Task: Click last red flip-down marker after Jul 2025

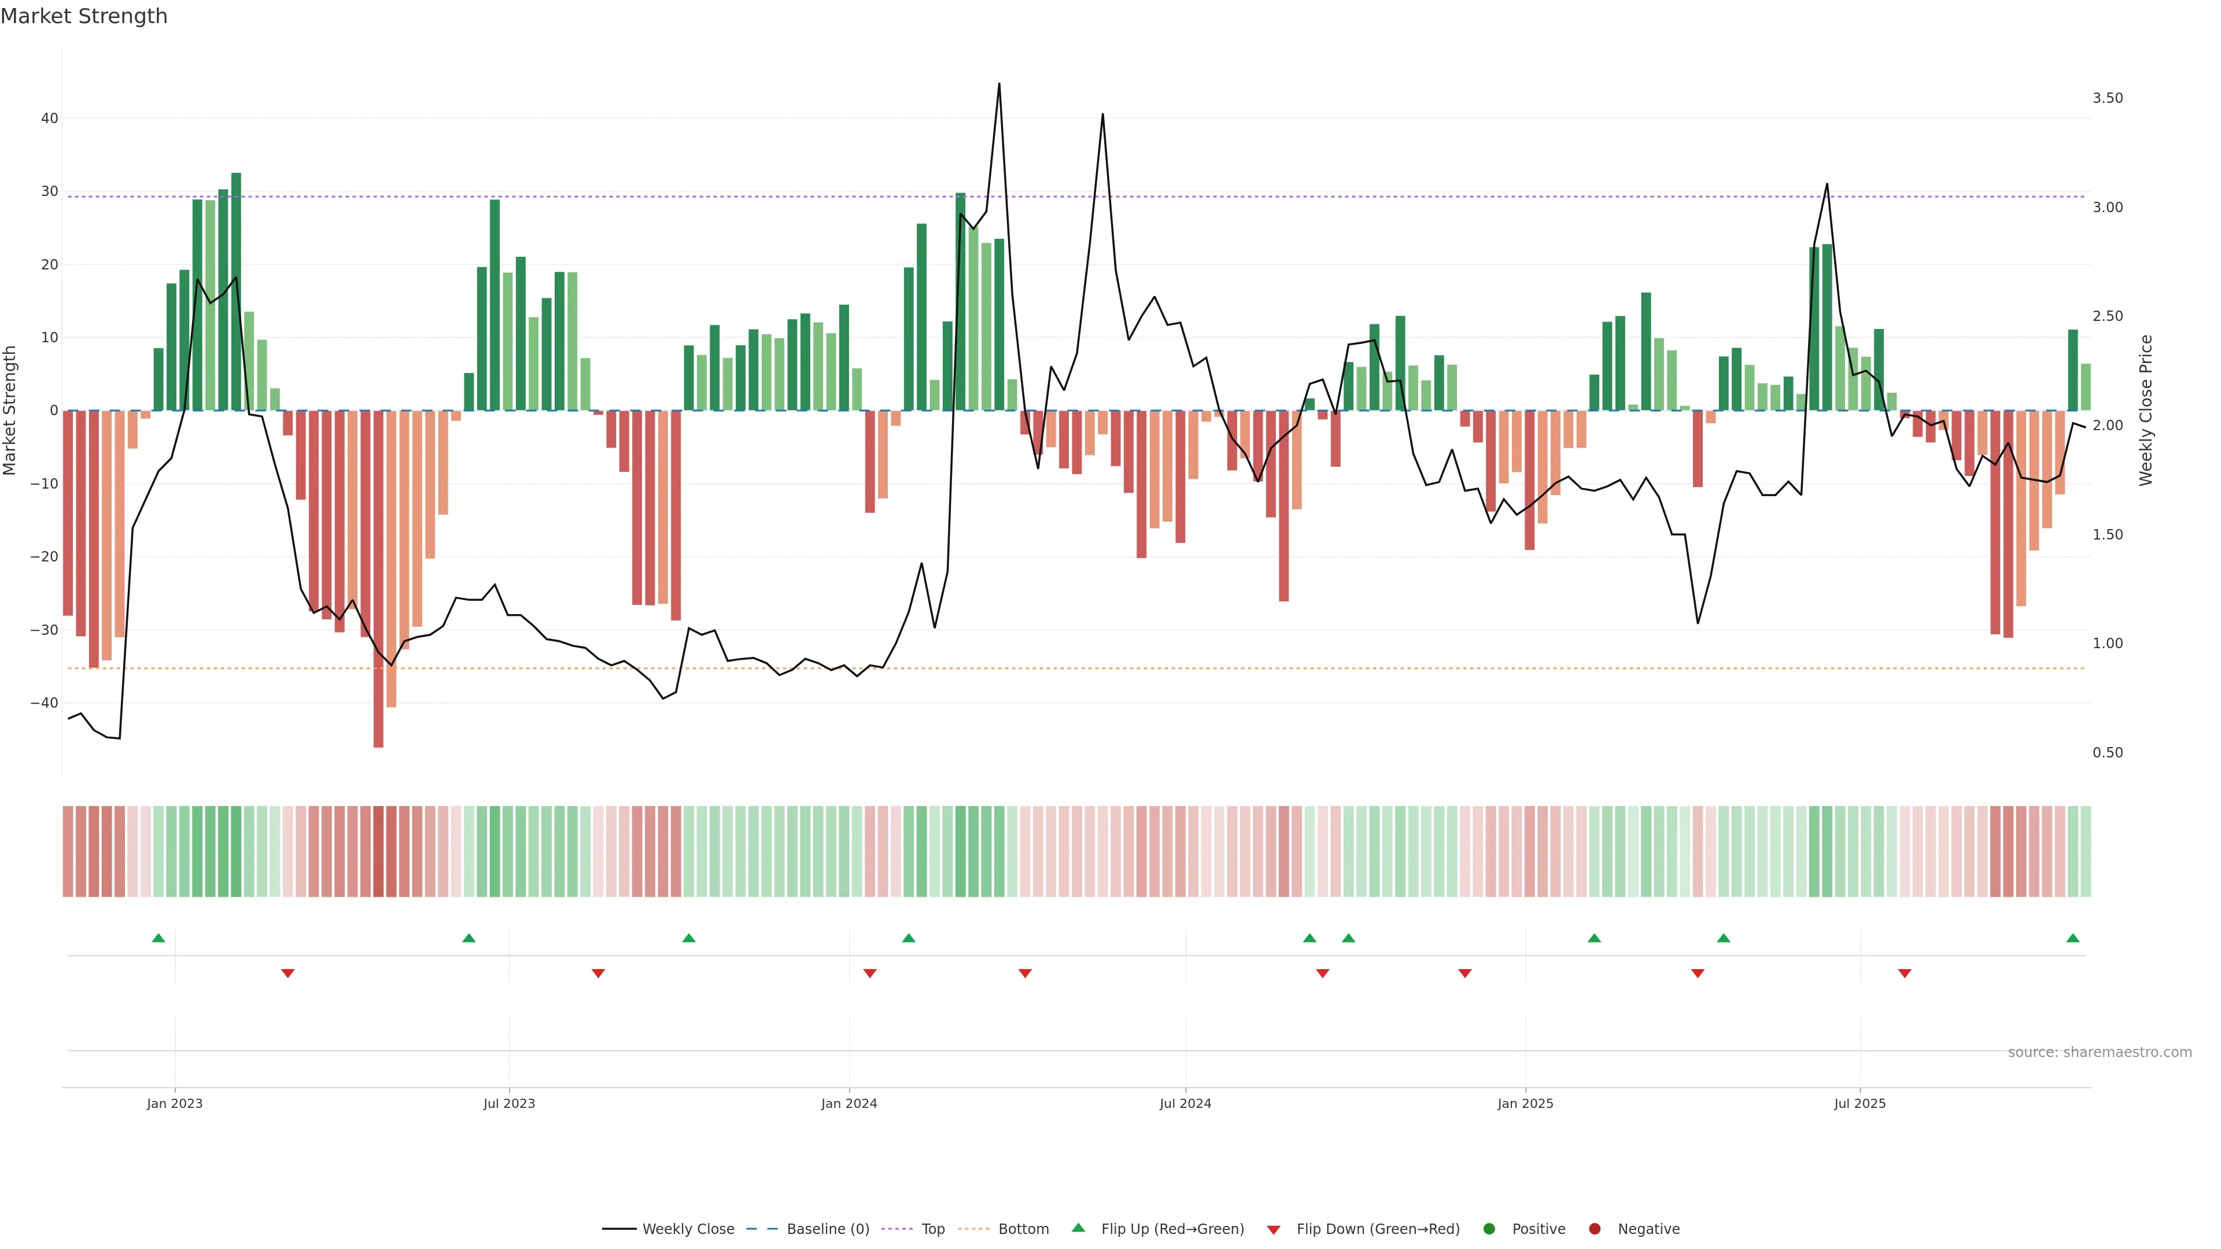Action: [1905, 973]
